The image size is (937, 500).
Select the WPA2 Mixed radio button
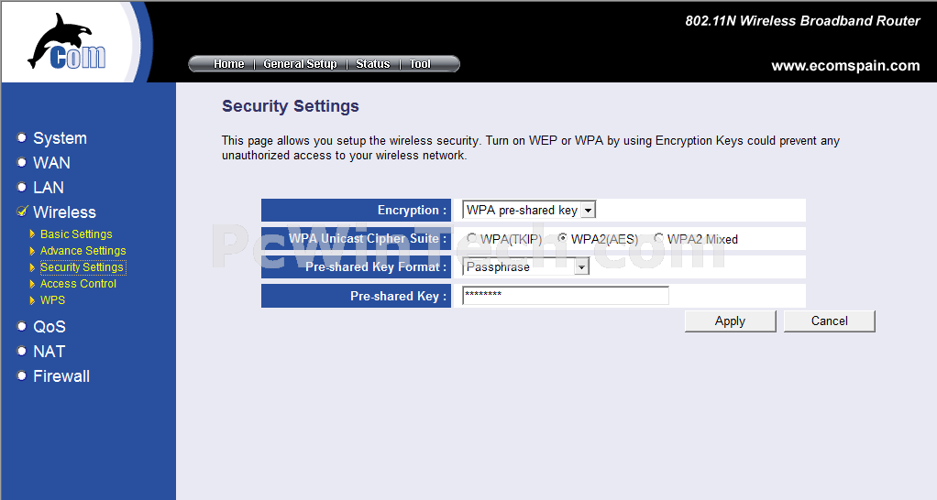[658, 239]
